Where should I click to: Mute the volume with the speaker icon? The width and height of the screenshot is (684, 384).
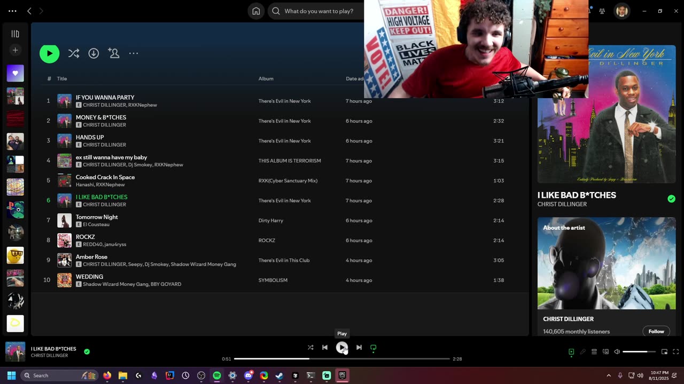(x=617, y=352)
